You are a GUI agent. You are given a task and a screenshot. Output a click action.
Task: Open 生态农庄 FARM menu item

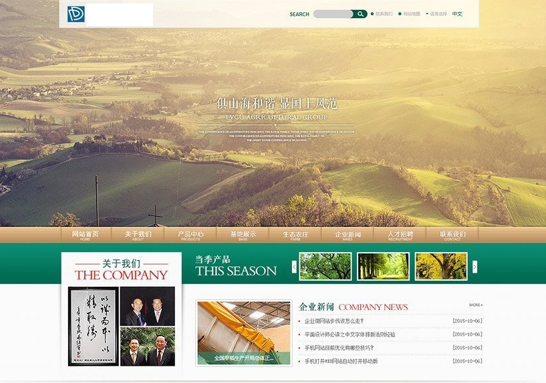(295, 235)
